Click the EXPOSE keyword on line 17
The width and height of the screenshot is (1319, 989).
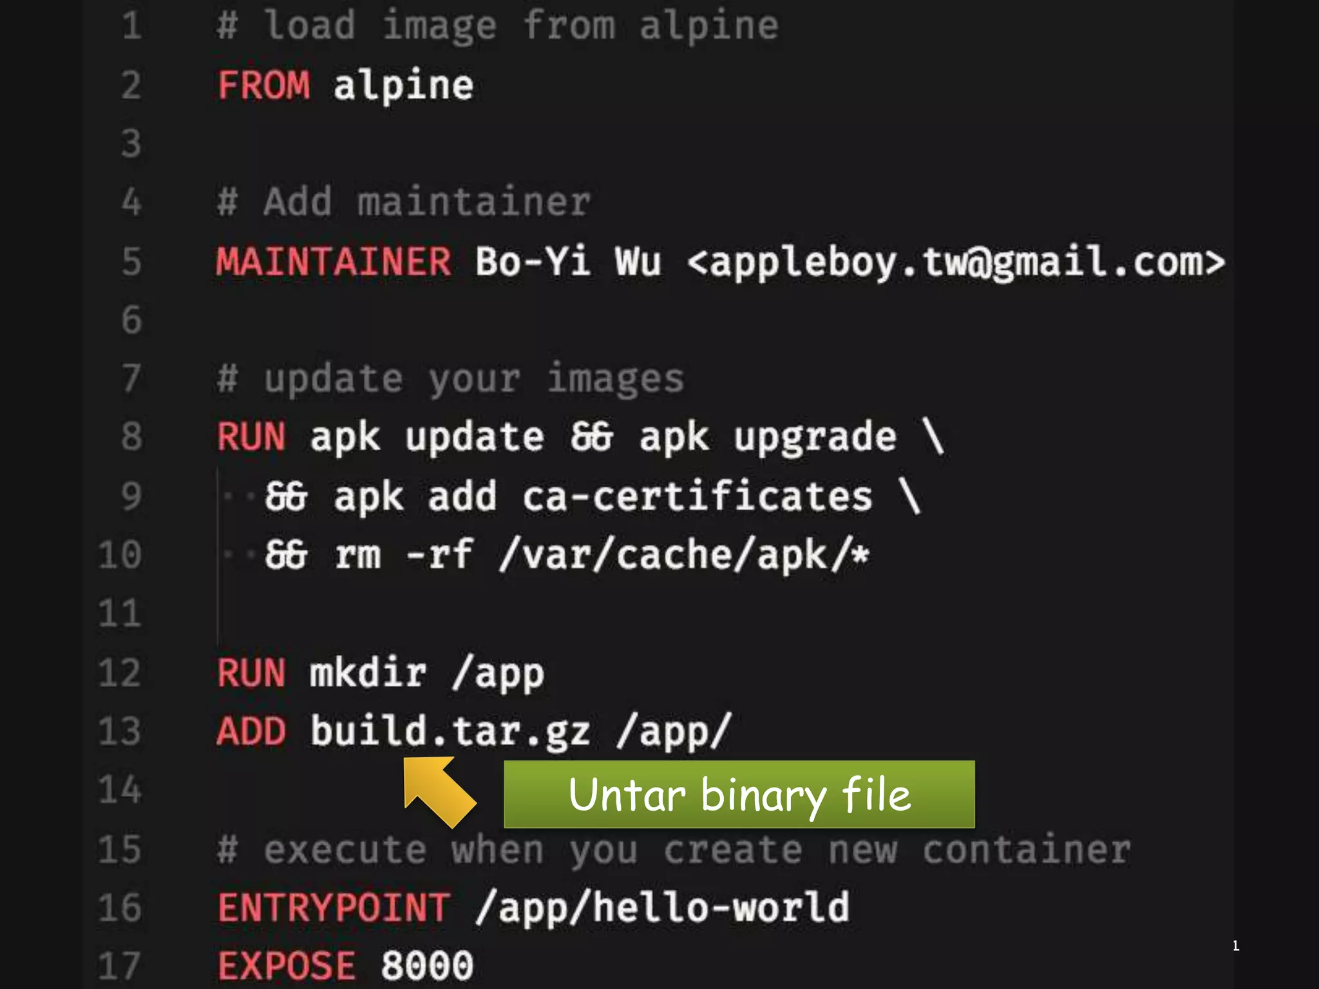(x=286, y=965)
